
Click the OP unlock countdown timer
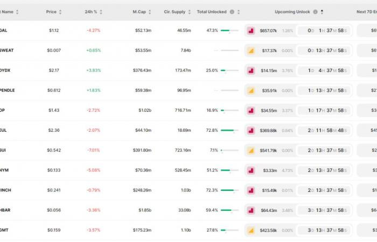pos(323,110)
